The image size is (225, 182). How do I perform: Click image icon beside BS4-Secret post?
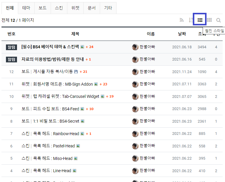[x=83, y=121]
